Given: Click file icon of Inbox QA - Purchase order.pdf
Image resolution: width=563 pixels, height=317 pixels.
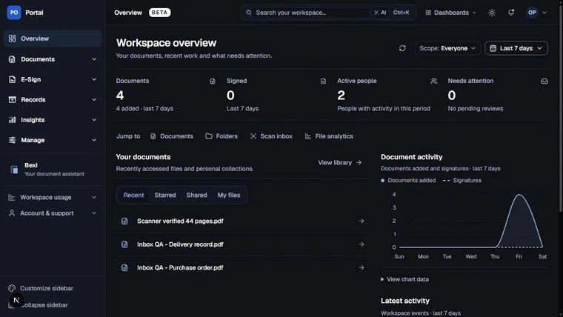Looking at the screenshot, I should click(124, 268).
